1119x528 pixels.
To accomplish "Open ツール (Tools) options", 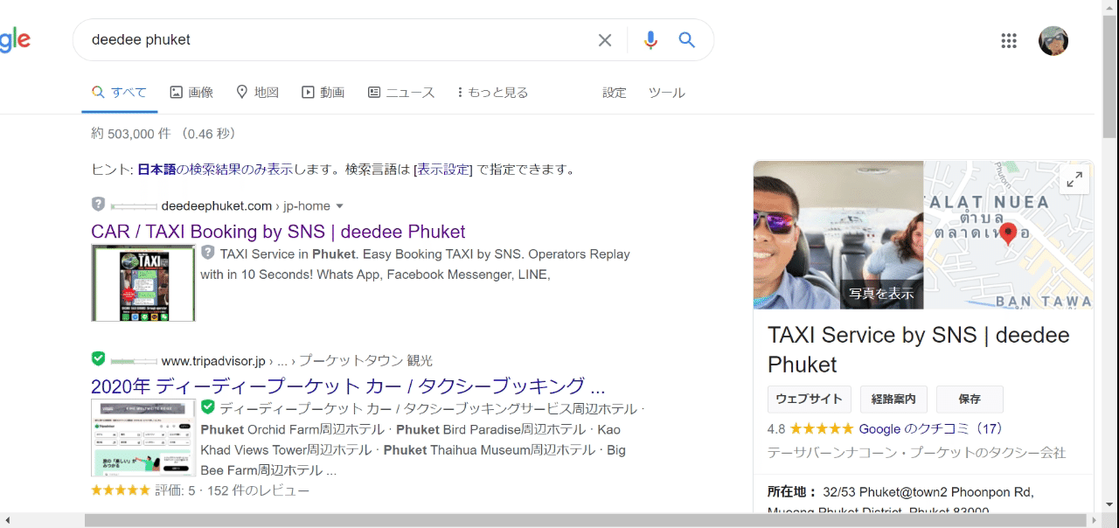I will click(x=667, y=93).
